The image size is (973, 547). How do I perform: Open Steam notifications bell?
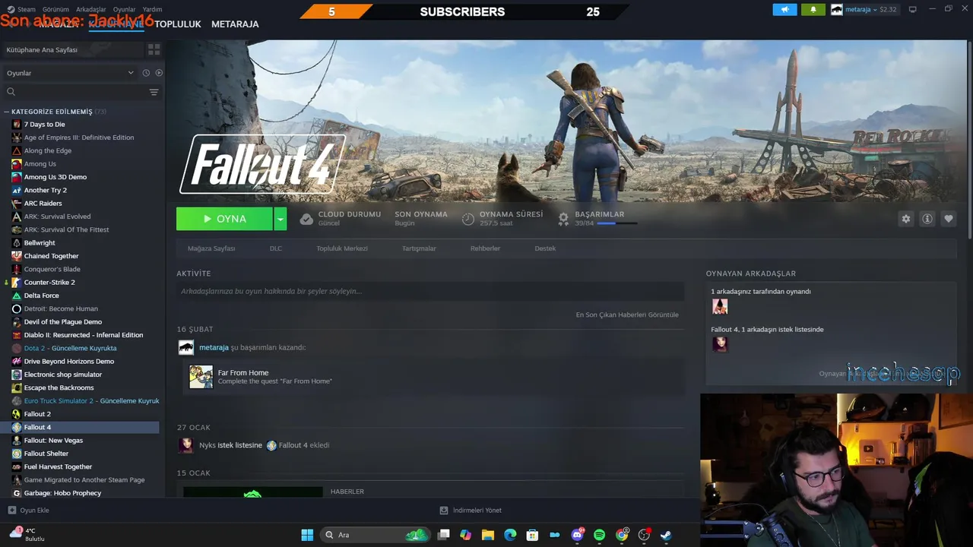coord(813,10)
